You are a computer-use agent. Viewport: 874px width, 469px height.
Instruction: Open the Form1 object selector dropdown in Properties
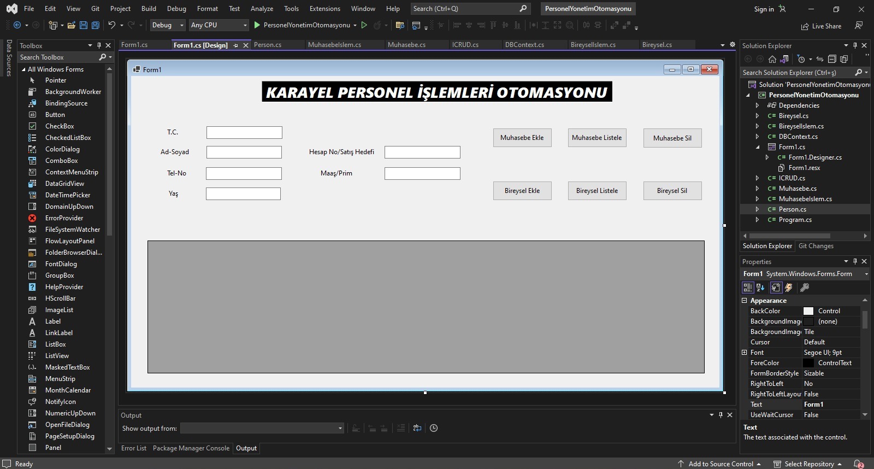pyautogui.click(x=866, y=274)
